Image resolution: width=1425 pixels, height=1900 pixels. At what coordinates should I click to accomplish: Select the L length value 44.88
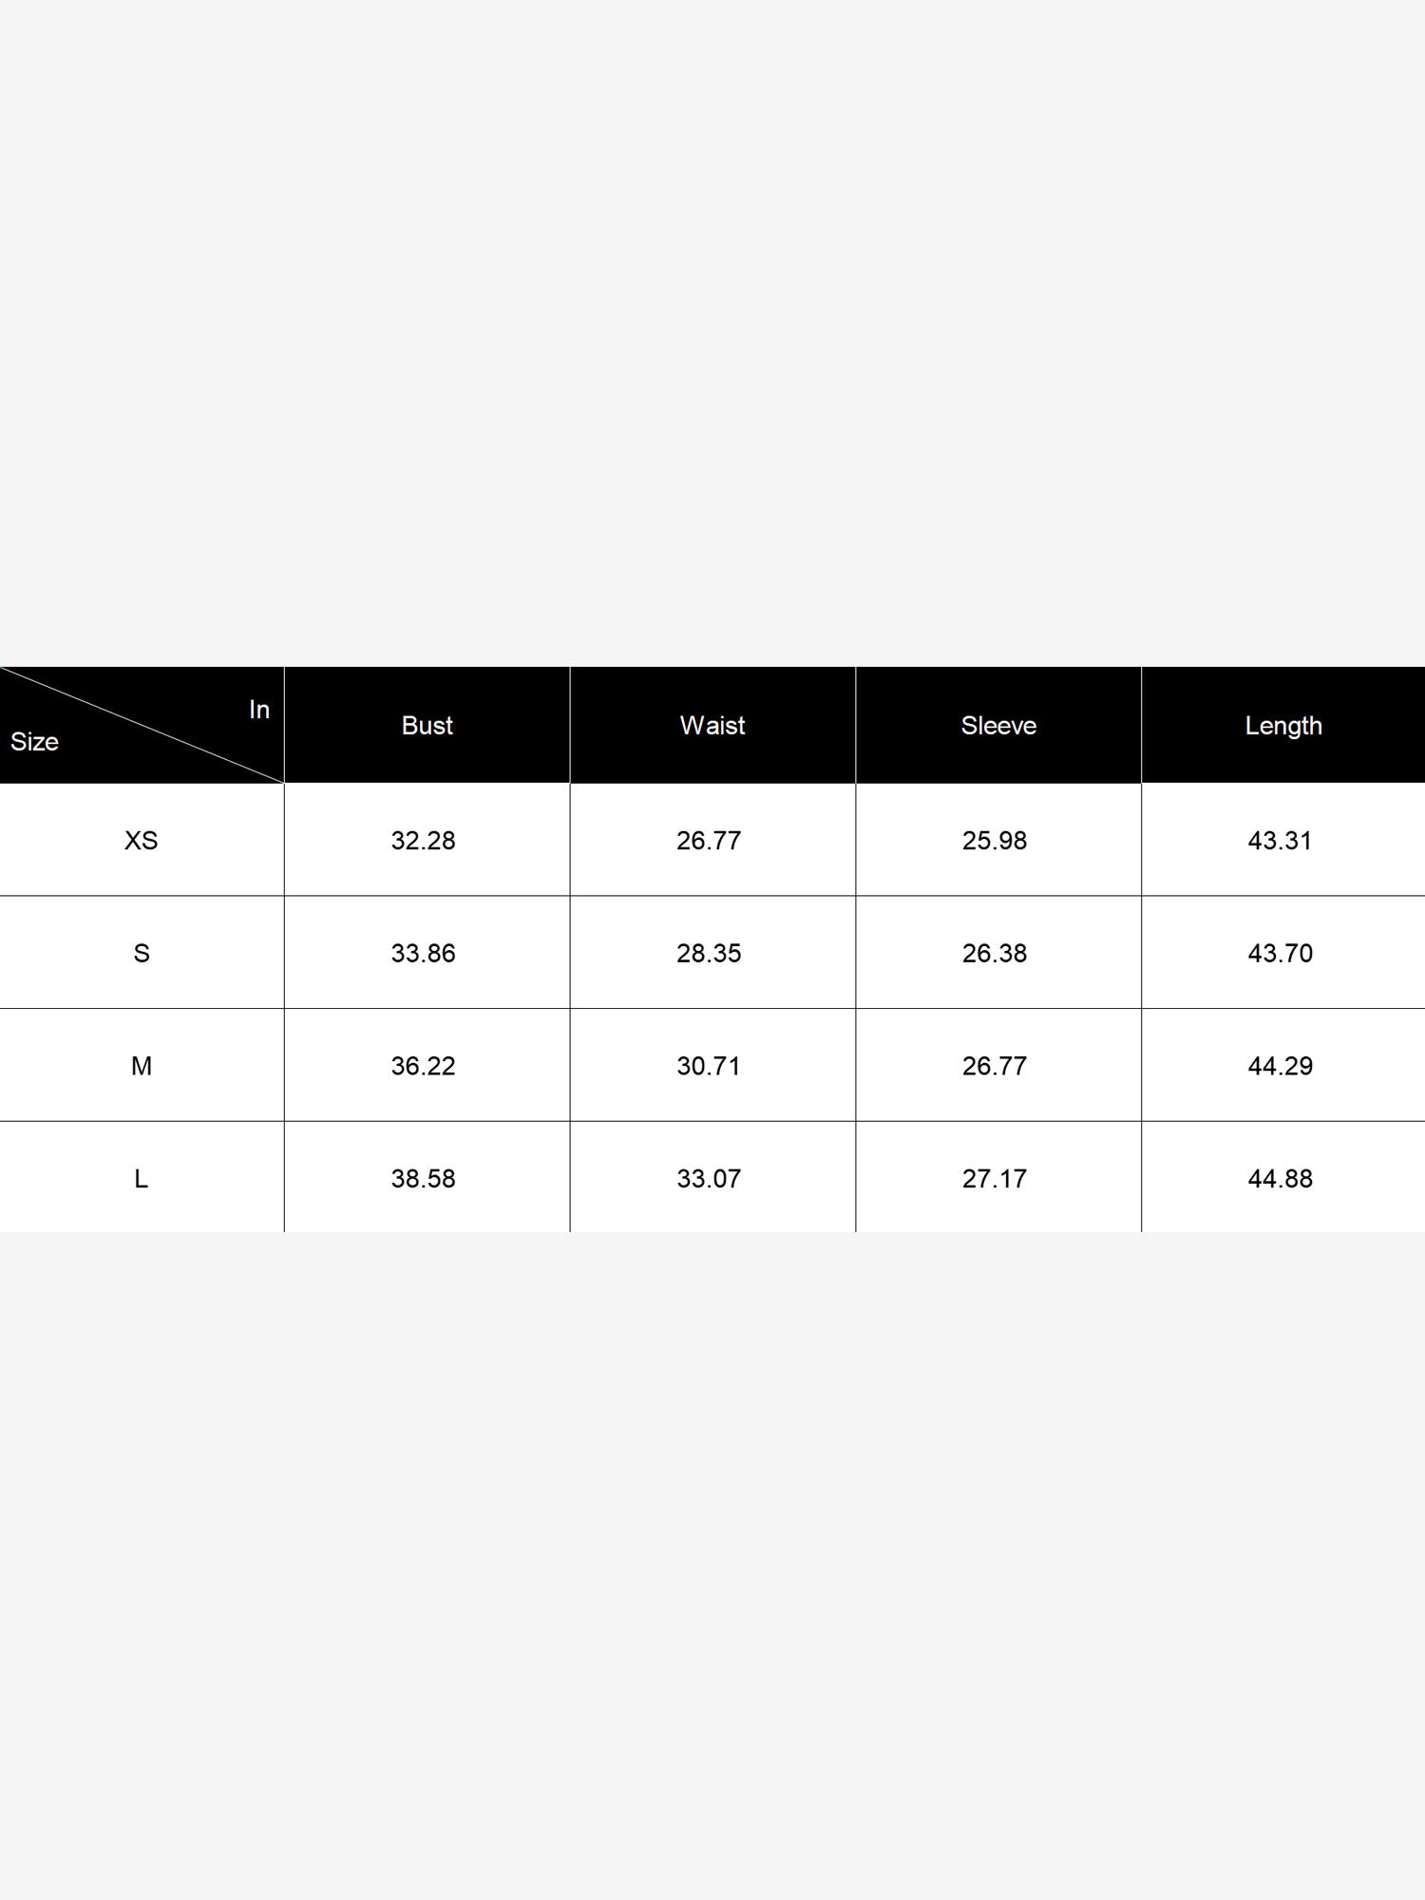1281,1179
